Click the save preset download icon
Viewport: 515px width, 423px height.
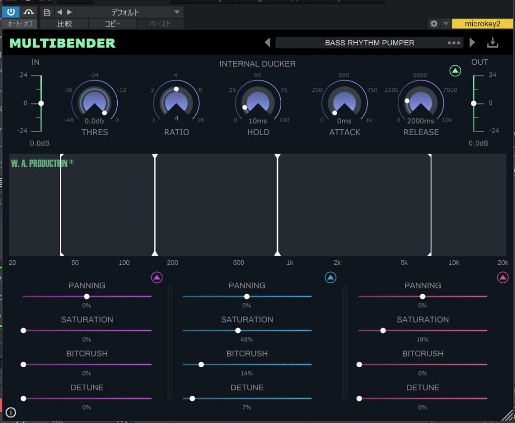[x=492, y=43]
